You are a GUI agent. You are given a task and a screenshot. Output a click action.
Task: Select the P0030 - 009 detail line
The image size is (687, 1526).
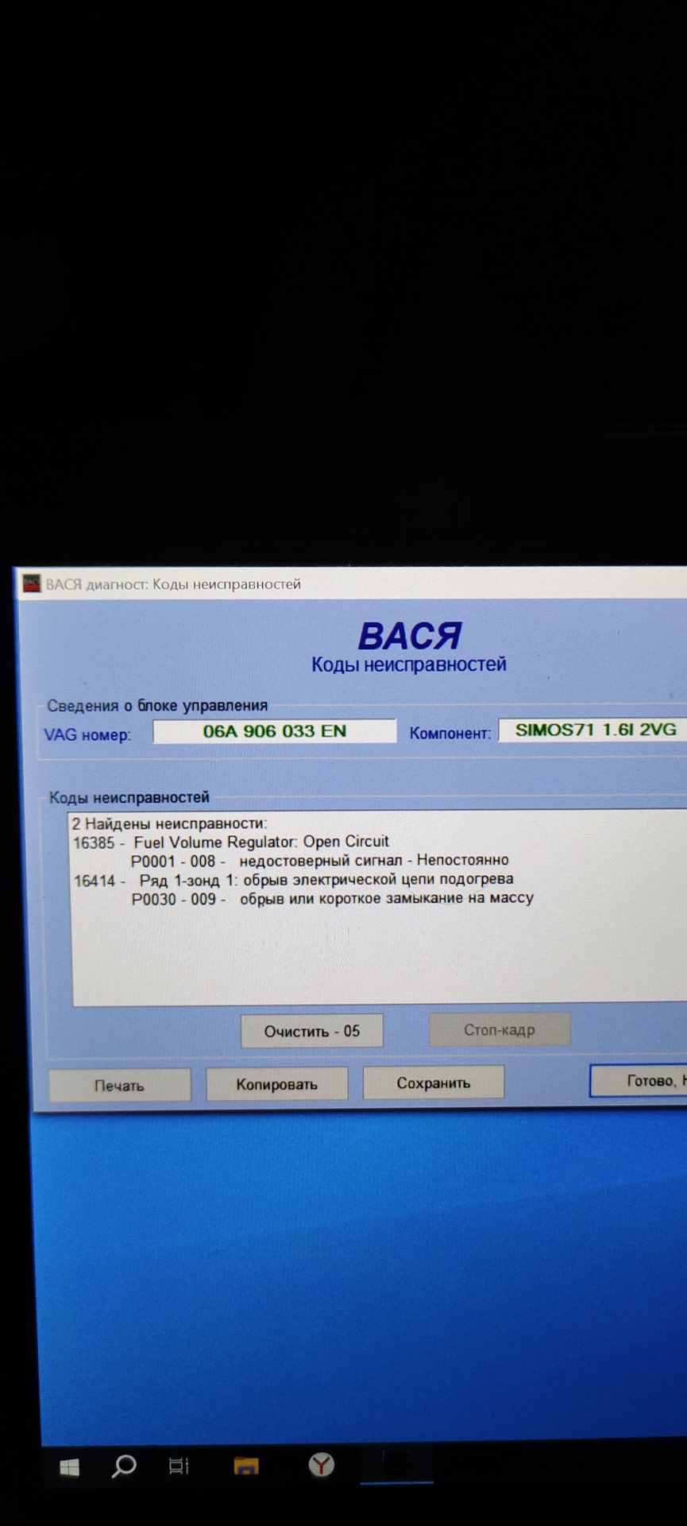[x=332, y=899]
